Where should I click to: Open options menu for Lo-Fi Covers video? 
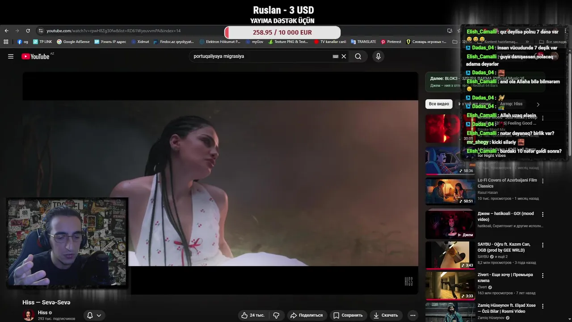pyautogui.click(x=543, y=181)
